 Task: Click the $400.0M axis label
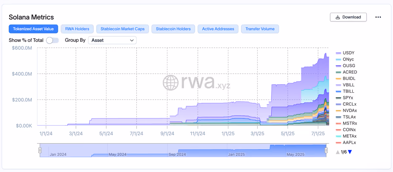pos(21,74)
